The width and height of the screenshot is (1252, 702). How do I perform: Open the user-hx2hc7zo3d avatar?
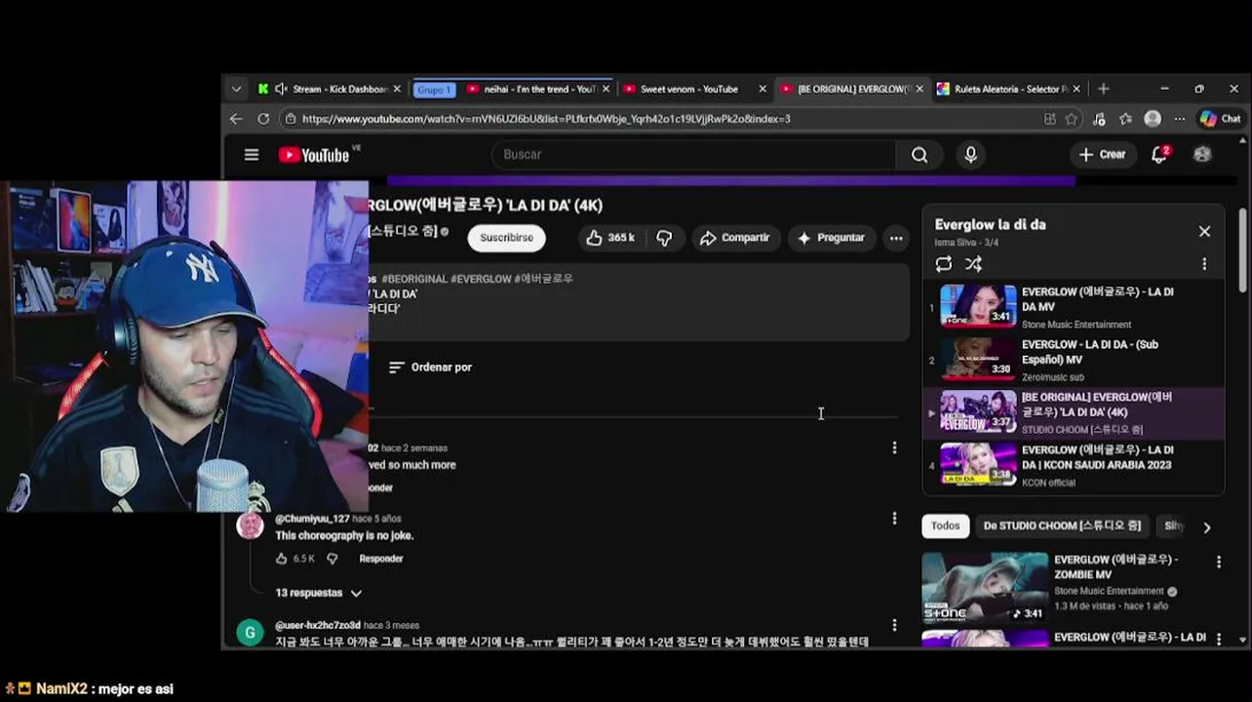coord(250,633)
